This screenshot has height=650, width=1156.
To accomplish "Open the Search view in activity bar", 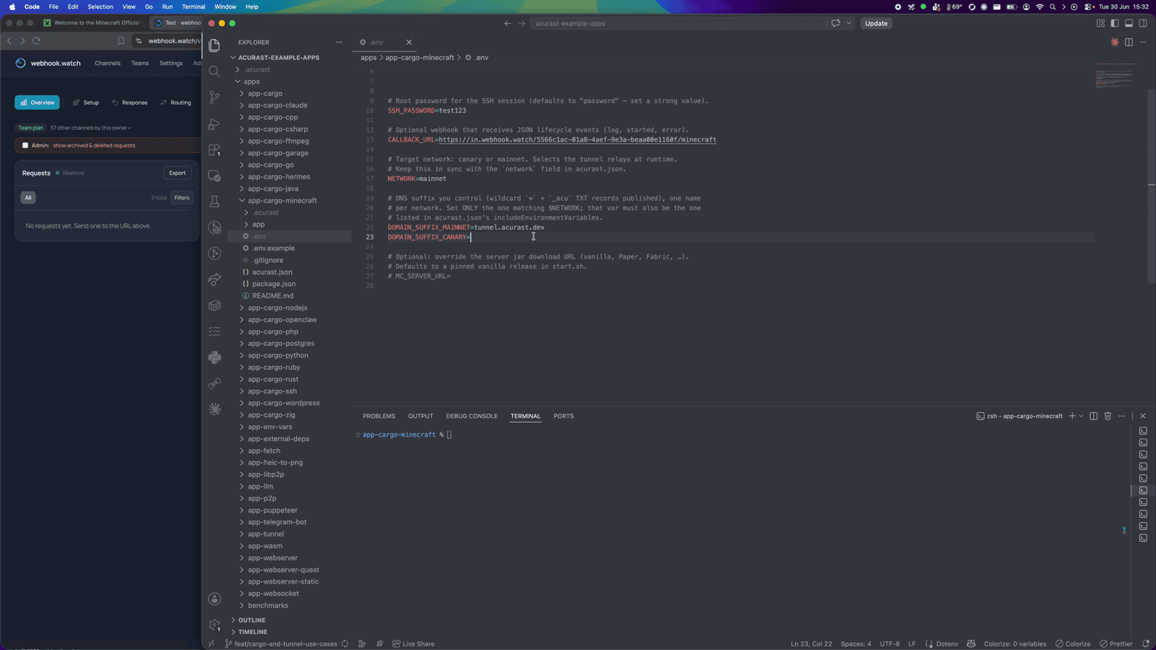I will 215,71.
